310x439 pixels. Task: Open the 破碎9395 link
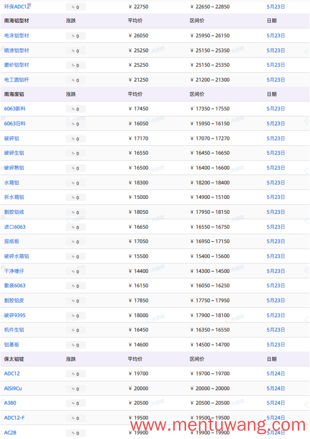(15, 315)
